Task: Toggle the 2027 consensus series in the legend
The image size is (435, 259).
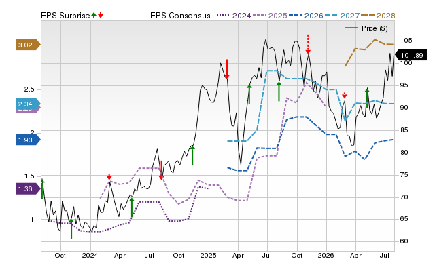Action: click(x=342, y=16)
